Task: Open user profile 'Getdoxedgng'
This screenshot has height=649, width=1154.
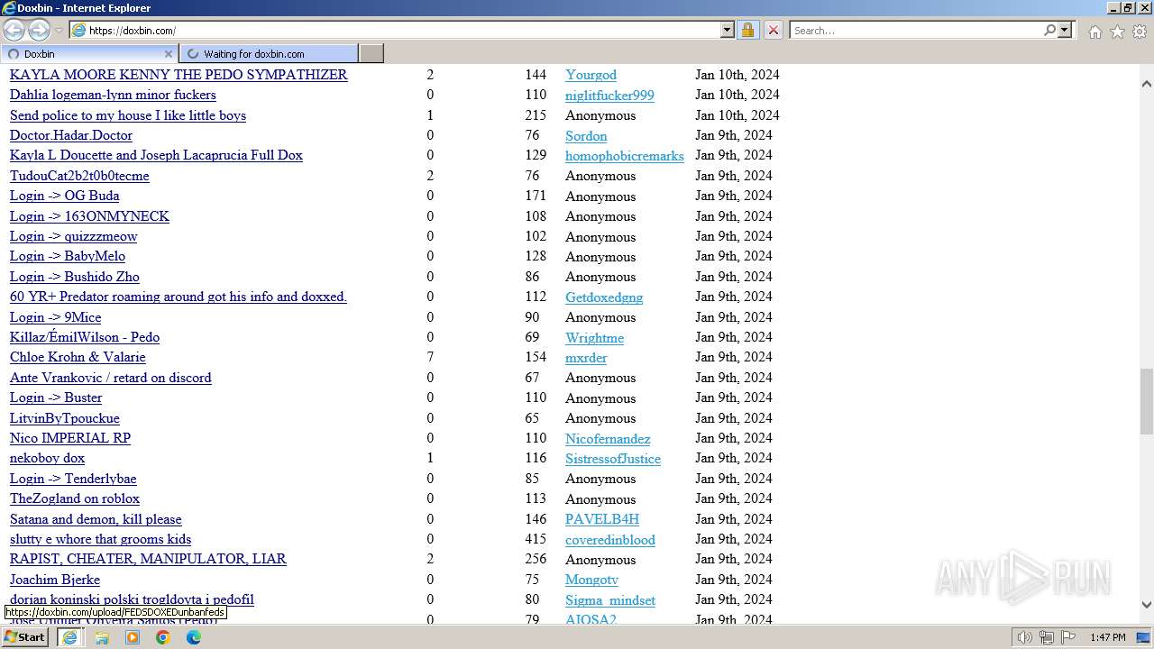Action: point(604,297)
